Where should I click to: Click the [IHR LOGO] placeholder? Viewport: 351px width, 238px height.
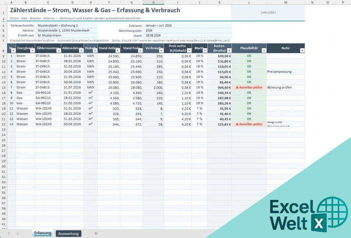268,13
